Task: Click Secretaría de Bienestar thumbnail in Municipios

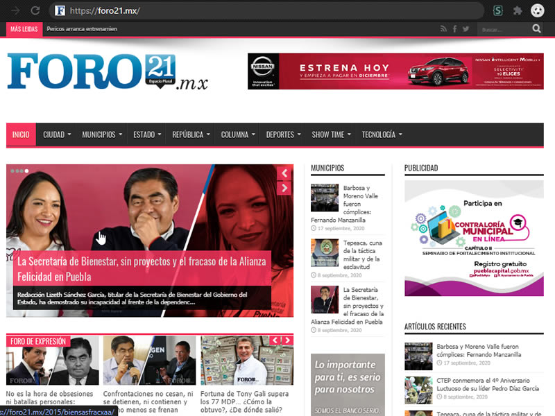Action: (325, 300)
